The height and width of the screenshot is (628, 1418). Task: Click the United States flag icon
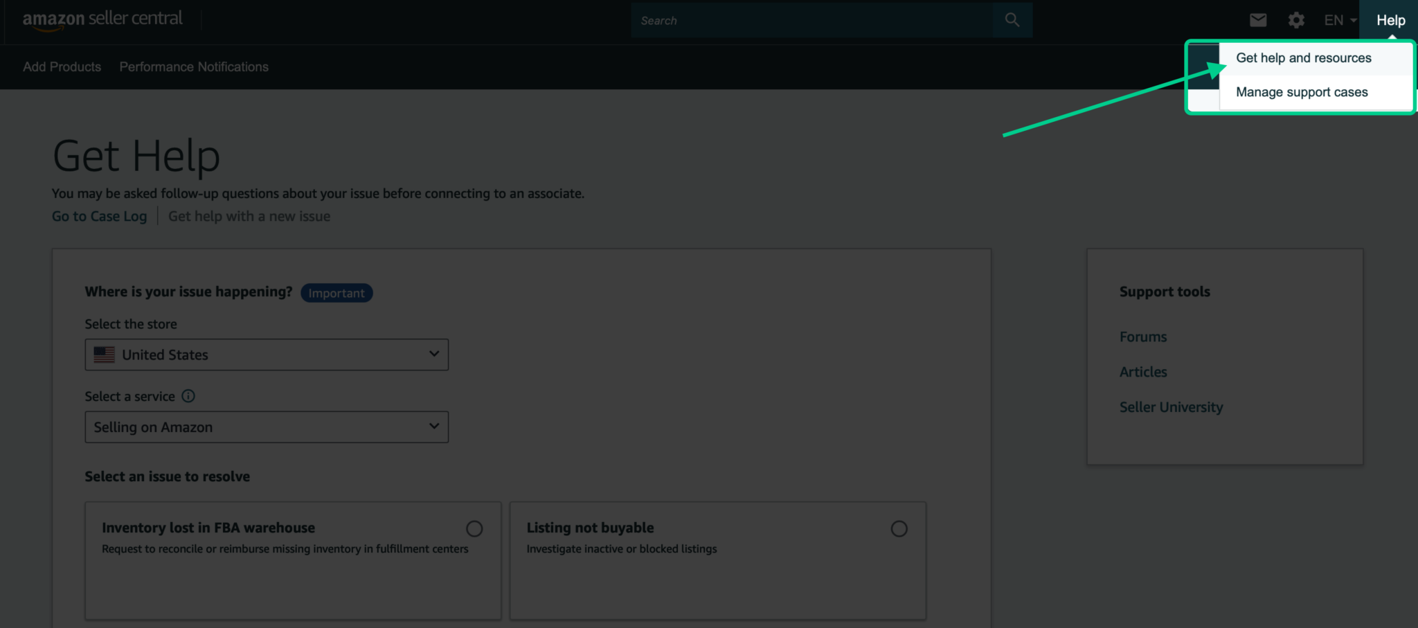pyautogui.click(x=105, y=355)
